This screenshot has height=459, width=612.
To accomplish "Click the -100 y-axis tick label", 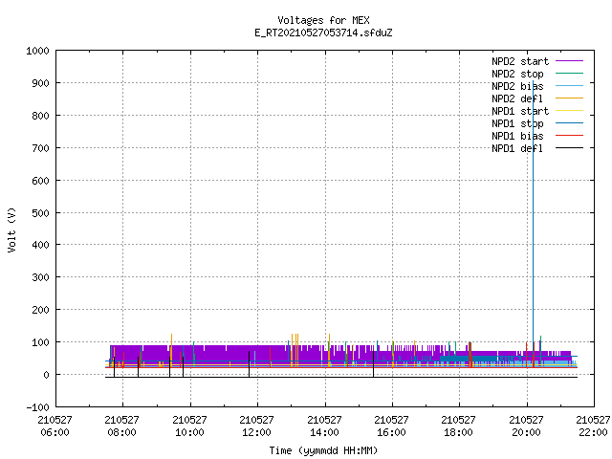I will click(x=37, y=407).
